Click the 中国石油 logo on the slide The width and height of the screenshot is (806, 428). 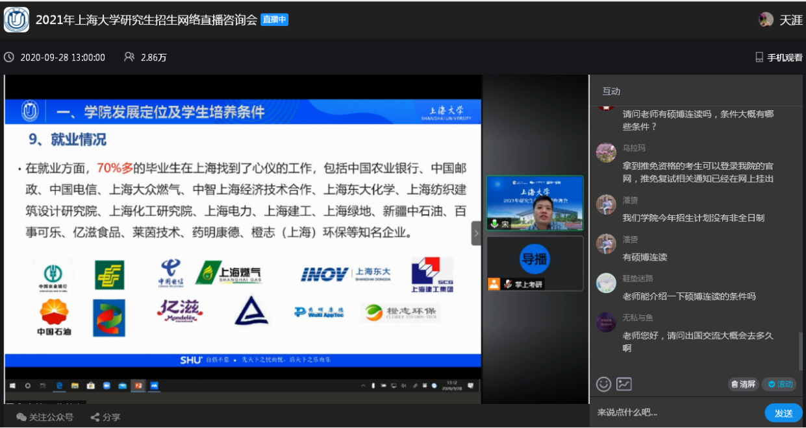click(54, 318)
